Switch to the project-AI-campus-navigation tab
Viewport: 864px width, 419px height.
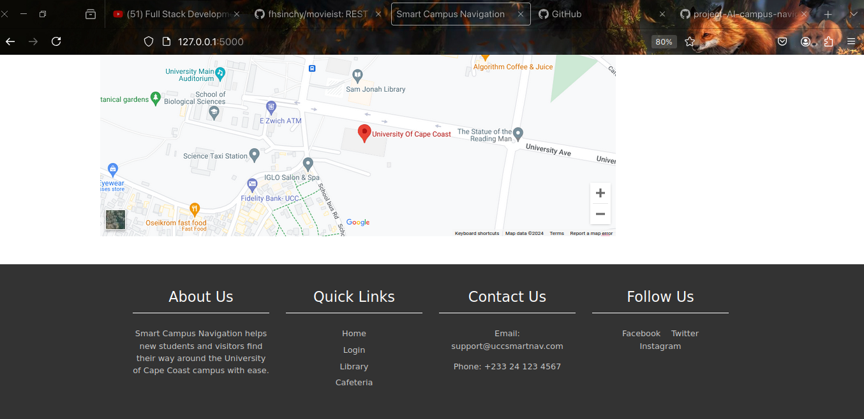744,14
